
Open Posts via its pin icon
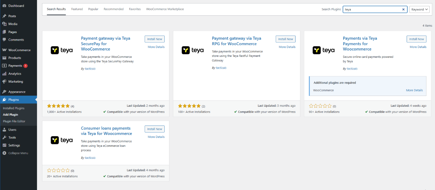click(x=4, y=16)
